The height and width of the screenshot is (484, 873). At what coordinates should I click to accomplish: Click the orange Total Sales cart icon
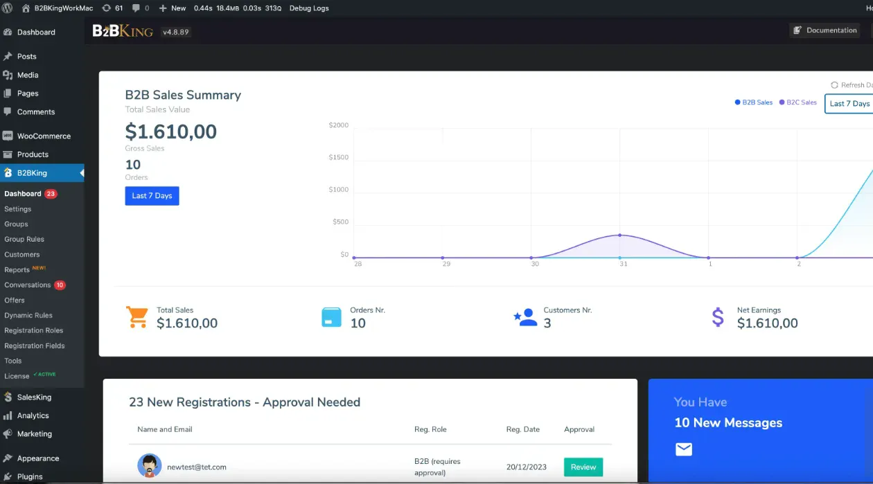(x=137, y=317)
